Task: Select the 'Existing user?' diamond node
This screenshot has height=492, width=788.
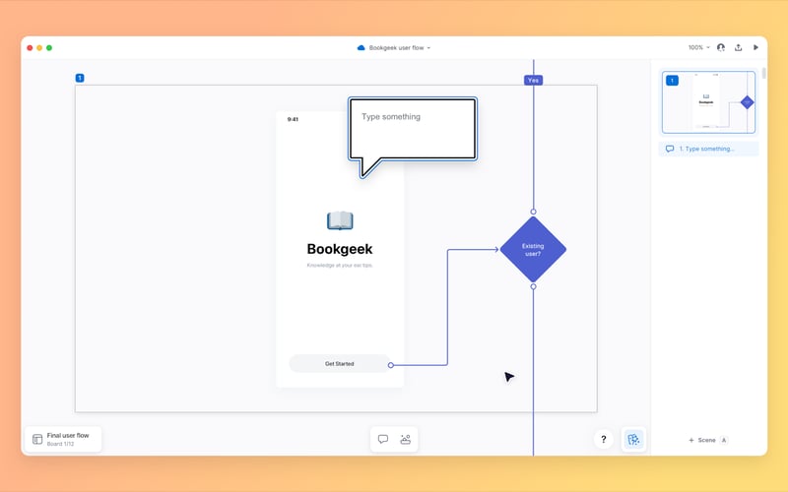Action: tap(533, 250)
